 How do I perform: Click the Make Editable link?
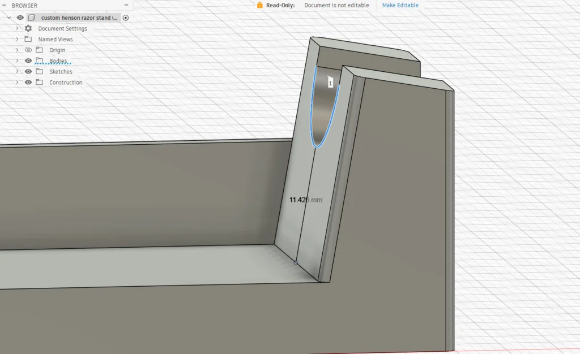coord(400,5)
